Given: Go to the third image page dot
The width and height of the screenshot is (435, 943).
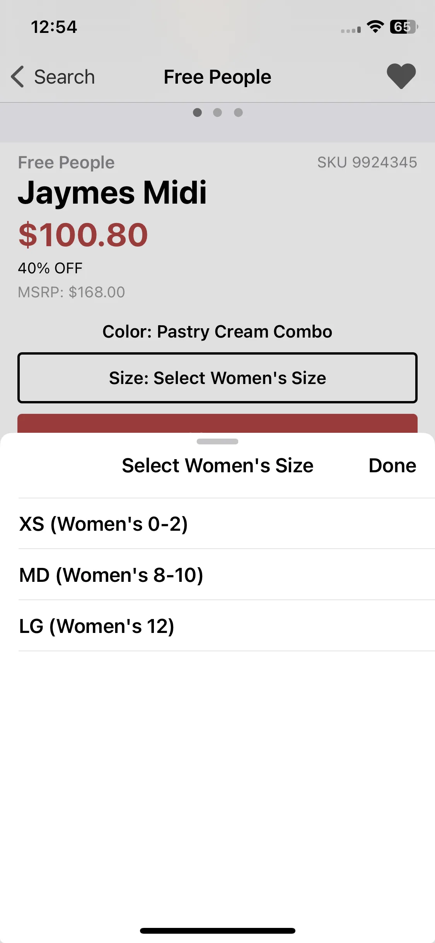Looking at the screenshot, I should (x=238, y=112).
